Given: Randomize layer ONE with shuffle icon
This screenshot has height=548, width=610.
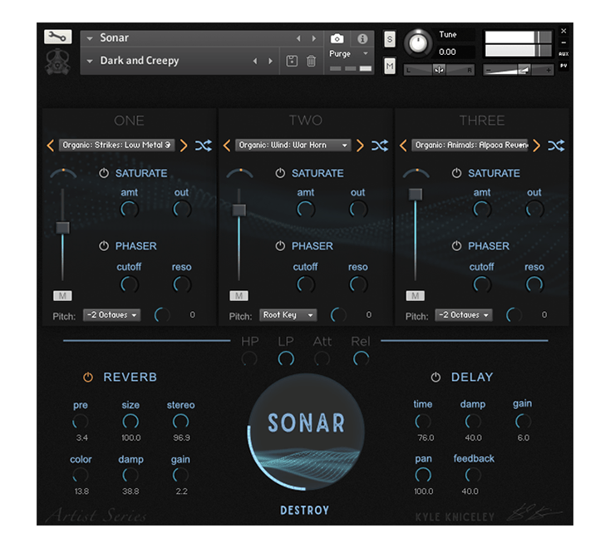Looking at the screenshot, I should [204, 146].
